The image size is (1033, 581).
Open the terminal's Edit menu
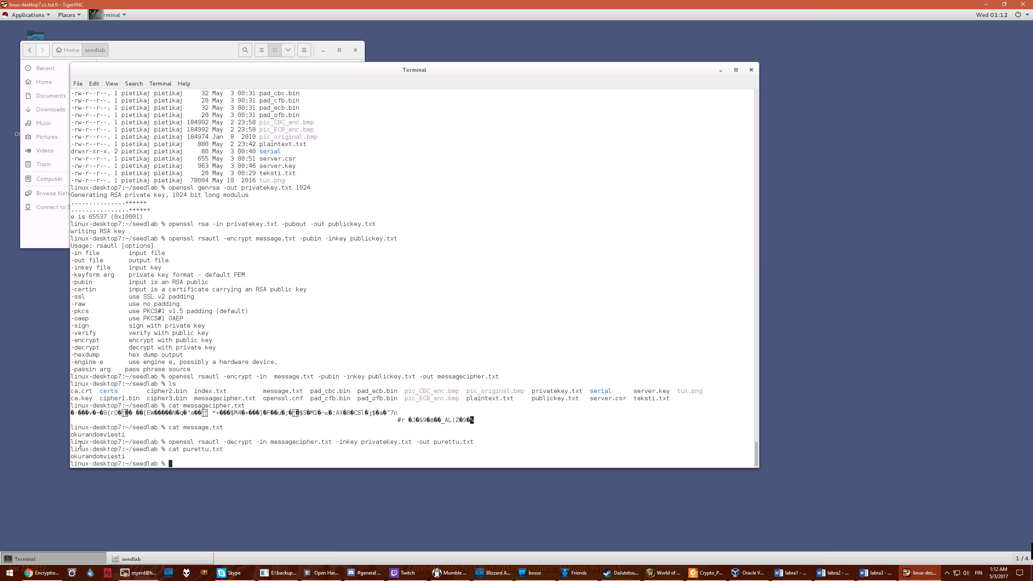coord(94,84)
